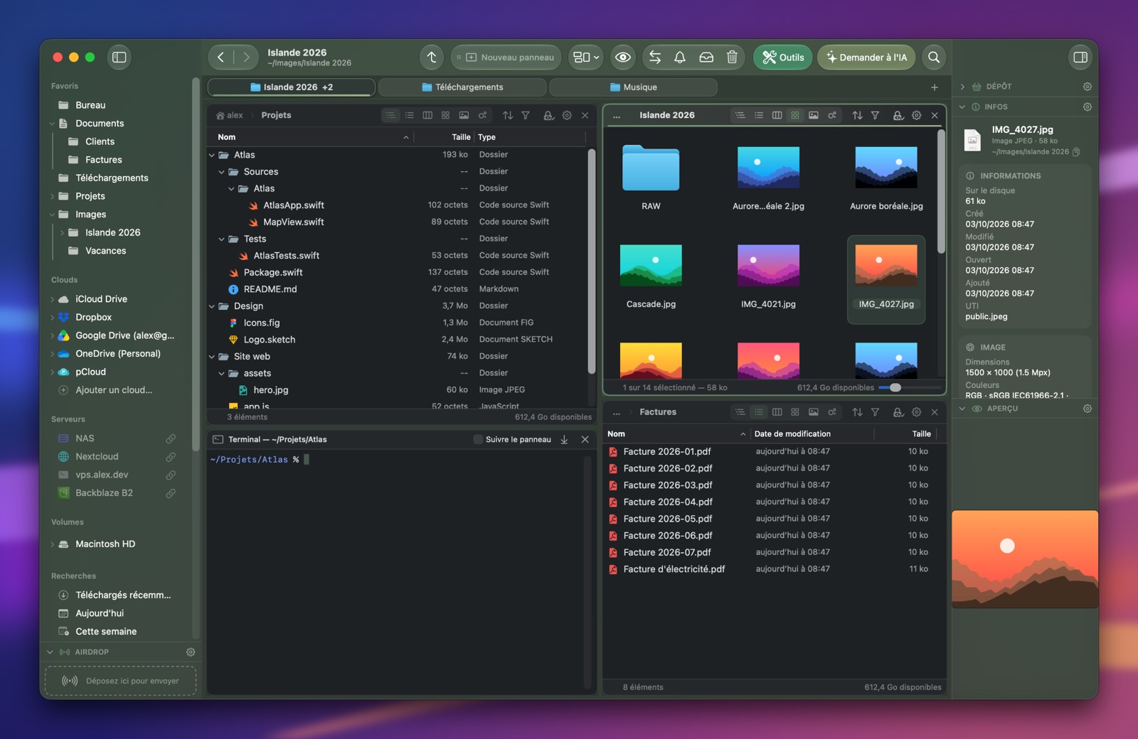The image size is (1138, 739).
Task: Collapse the APERÇU section
Action: [962, 409]
